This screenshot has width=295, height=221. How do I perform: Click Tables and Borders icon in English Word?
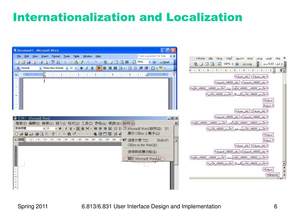111,62
